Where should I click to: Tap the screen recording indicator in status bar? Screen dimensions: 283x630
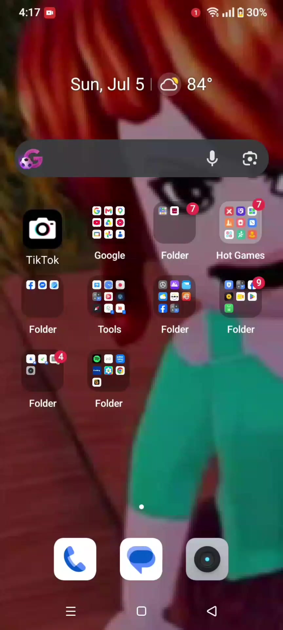pyautogui.click(x=50, y=13)
